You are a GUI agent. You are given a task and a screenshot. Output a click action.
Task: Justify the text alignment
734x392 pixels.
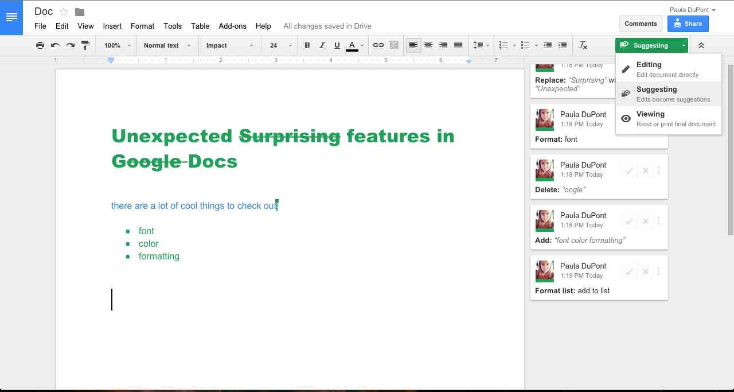(458, 45)
